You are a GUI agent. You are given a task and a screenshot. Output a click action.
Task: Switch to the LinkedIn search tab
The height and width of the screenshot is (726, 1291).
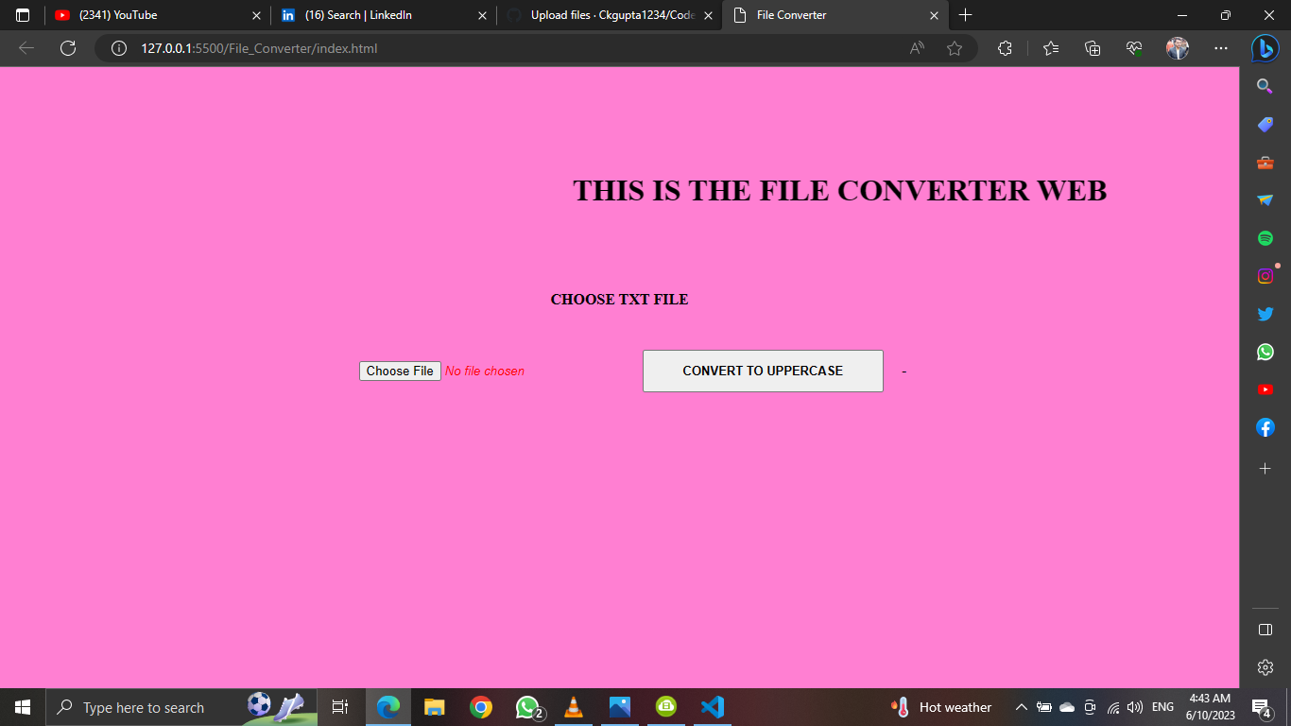369,15
